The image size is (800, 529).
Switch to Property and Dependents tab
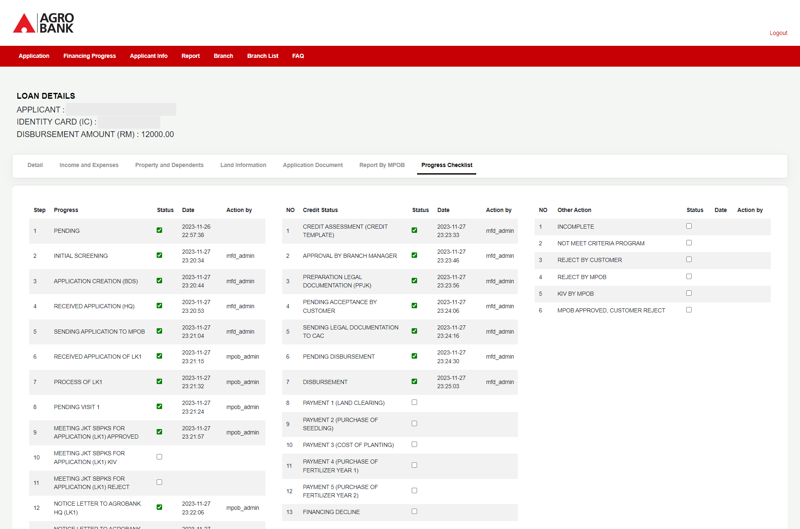click(169, 165)
